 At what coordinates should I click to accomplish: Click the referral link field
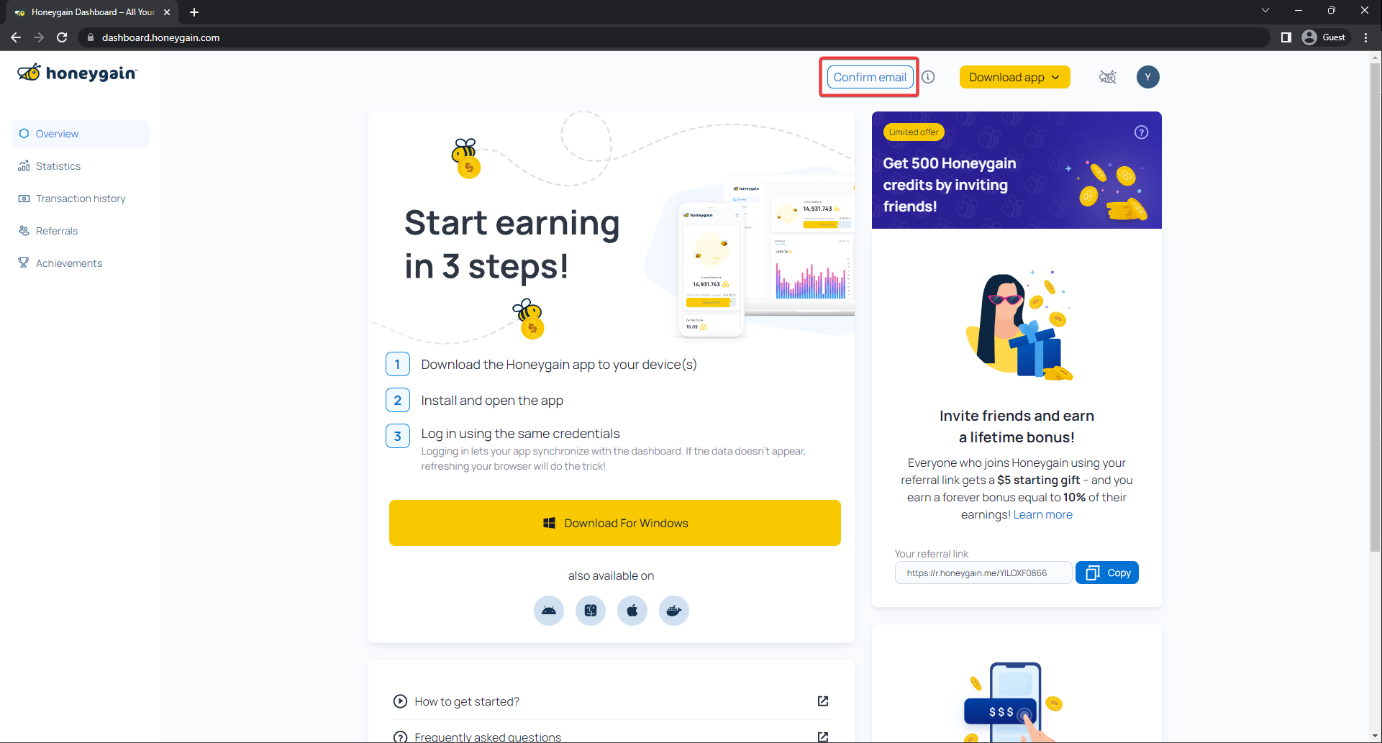[x=983, y=573]
